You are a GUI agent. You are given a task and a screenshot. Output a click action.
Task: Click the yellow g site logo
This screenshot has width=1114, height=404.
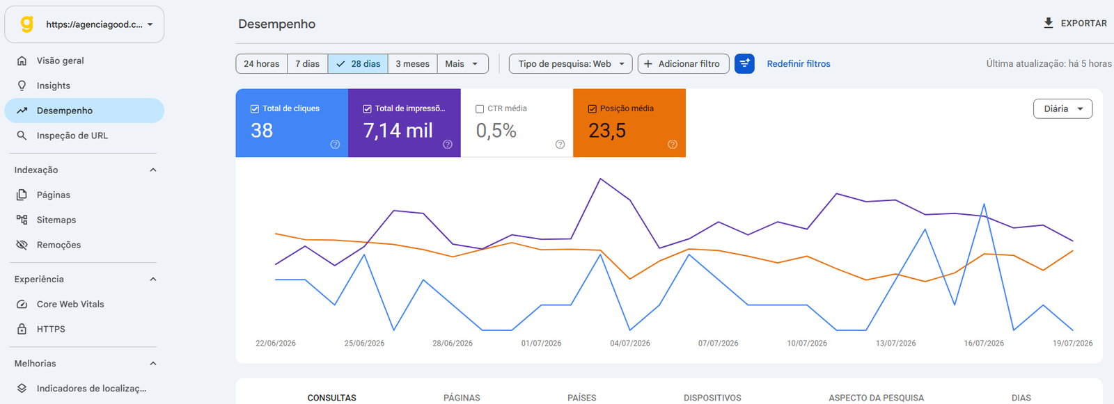[x=26, y=24]
